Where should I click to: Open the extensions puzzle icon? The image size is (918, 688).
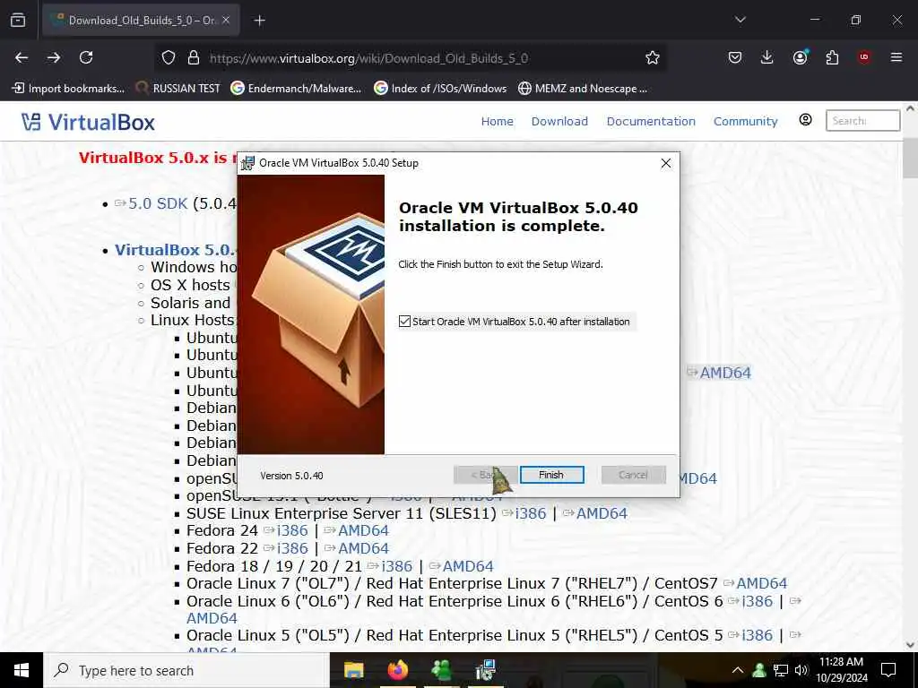832,57
